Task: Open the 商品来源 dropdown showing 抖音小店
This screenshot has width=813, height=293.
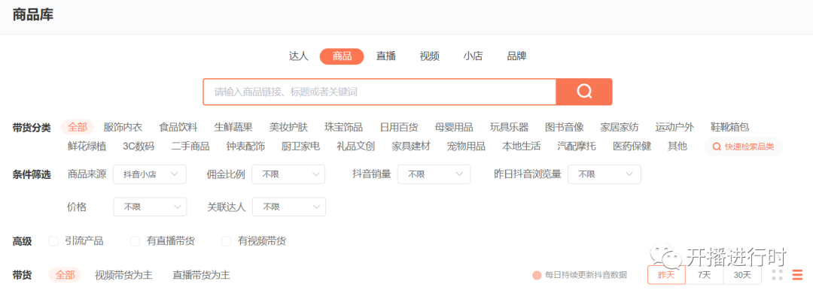Action: click(149, 174)
